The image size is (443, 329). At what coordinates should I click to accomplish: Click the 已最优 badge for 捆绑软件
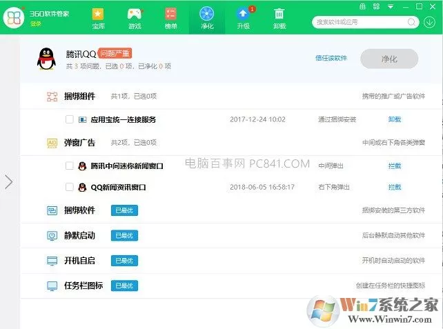click(x=124, y=210)
